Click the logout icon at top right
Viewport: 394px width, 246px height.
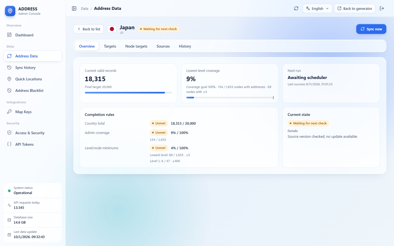click(x=382, y=8)
